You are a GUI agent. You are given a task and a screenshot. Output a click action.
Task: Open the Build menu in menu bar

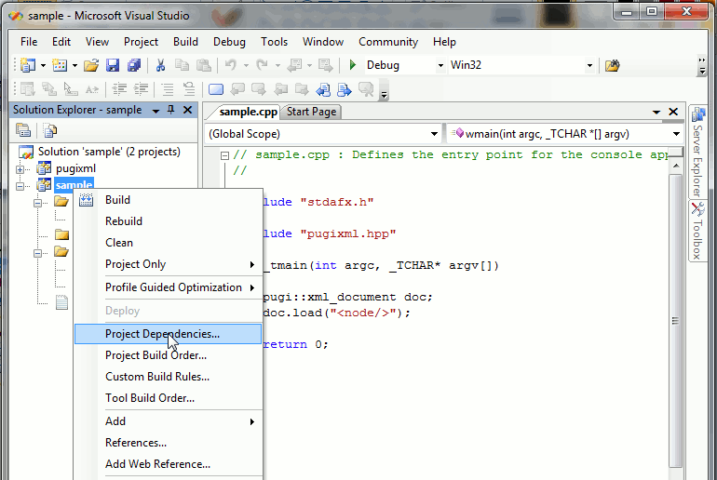click(185, 42)
